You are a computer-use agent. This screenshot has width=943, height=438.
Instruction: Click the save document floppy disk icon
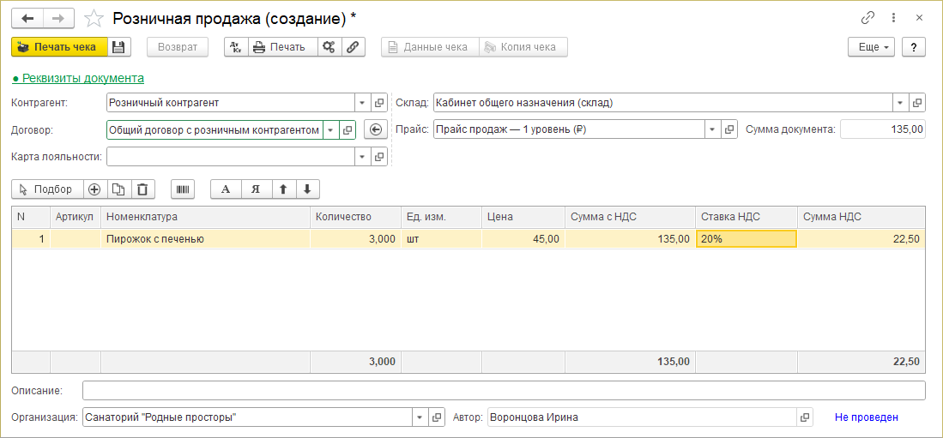(119, 47)
